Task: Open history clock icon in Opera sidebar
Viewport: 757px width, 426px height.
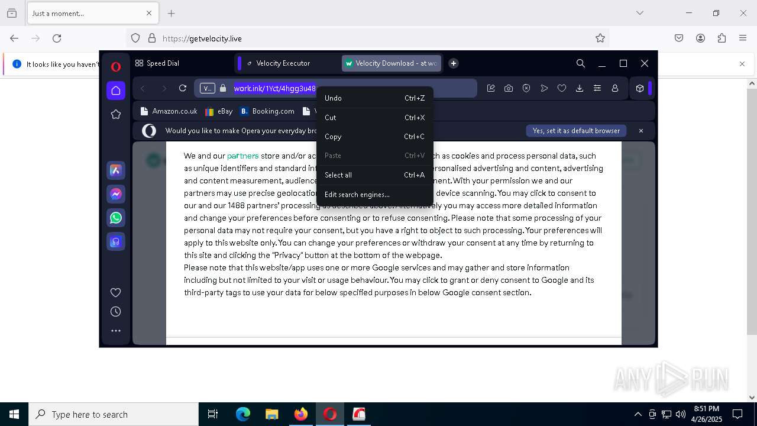Action: (x=116, y=312)
